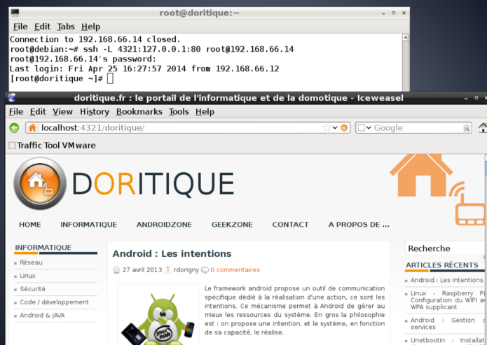Click the orange reload icon in address bar
487x345 pixels.
[344, 128]
